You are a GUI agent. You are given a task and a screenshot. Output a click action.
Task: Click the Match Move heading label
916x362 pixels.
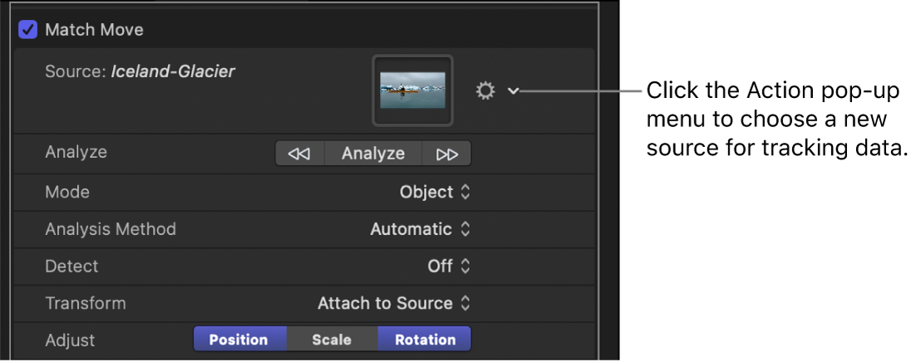94,30
